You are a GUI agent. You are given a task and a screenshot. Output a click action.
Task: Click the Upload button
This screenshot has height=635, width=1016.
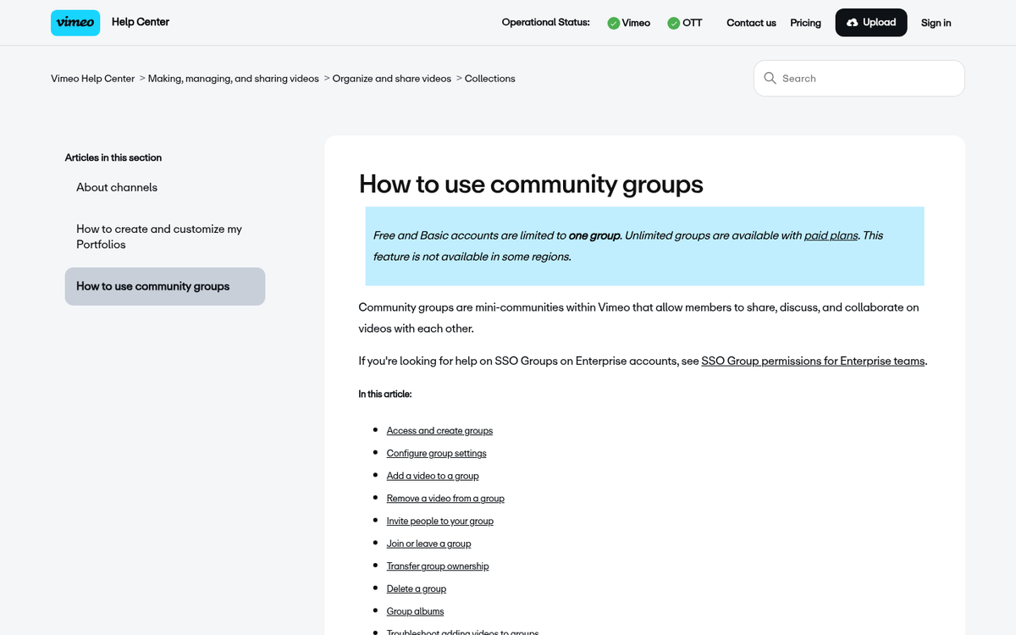tap(870, 22)
